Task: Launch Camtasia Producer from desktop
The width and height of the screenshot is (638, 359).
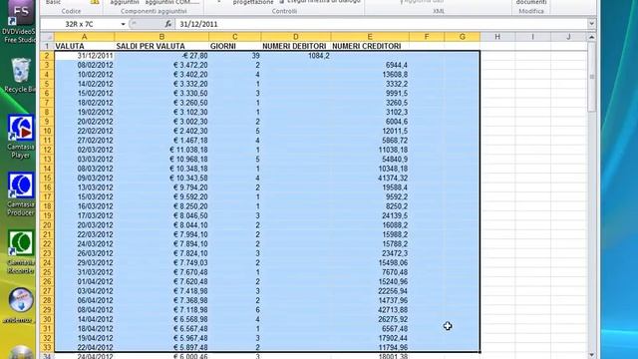Action: pyautogui.click(x=20, y=194)
